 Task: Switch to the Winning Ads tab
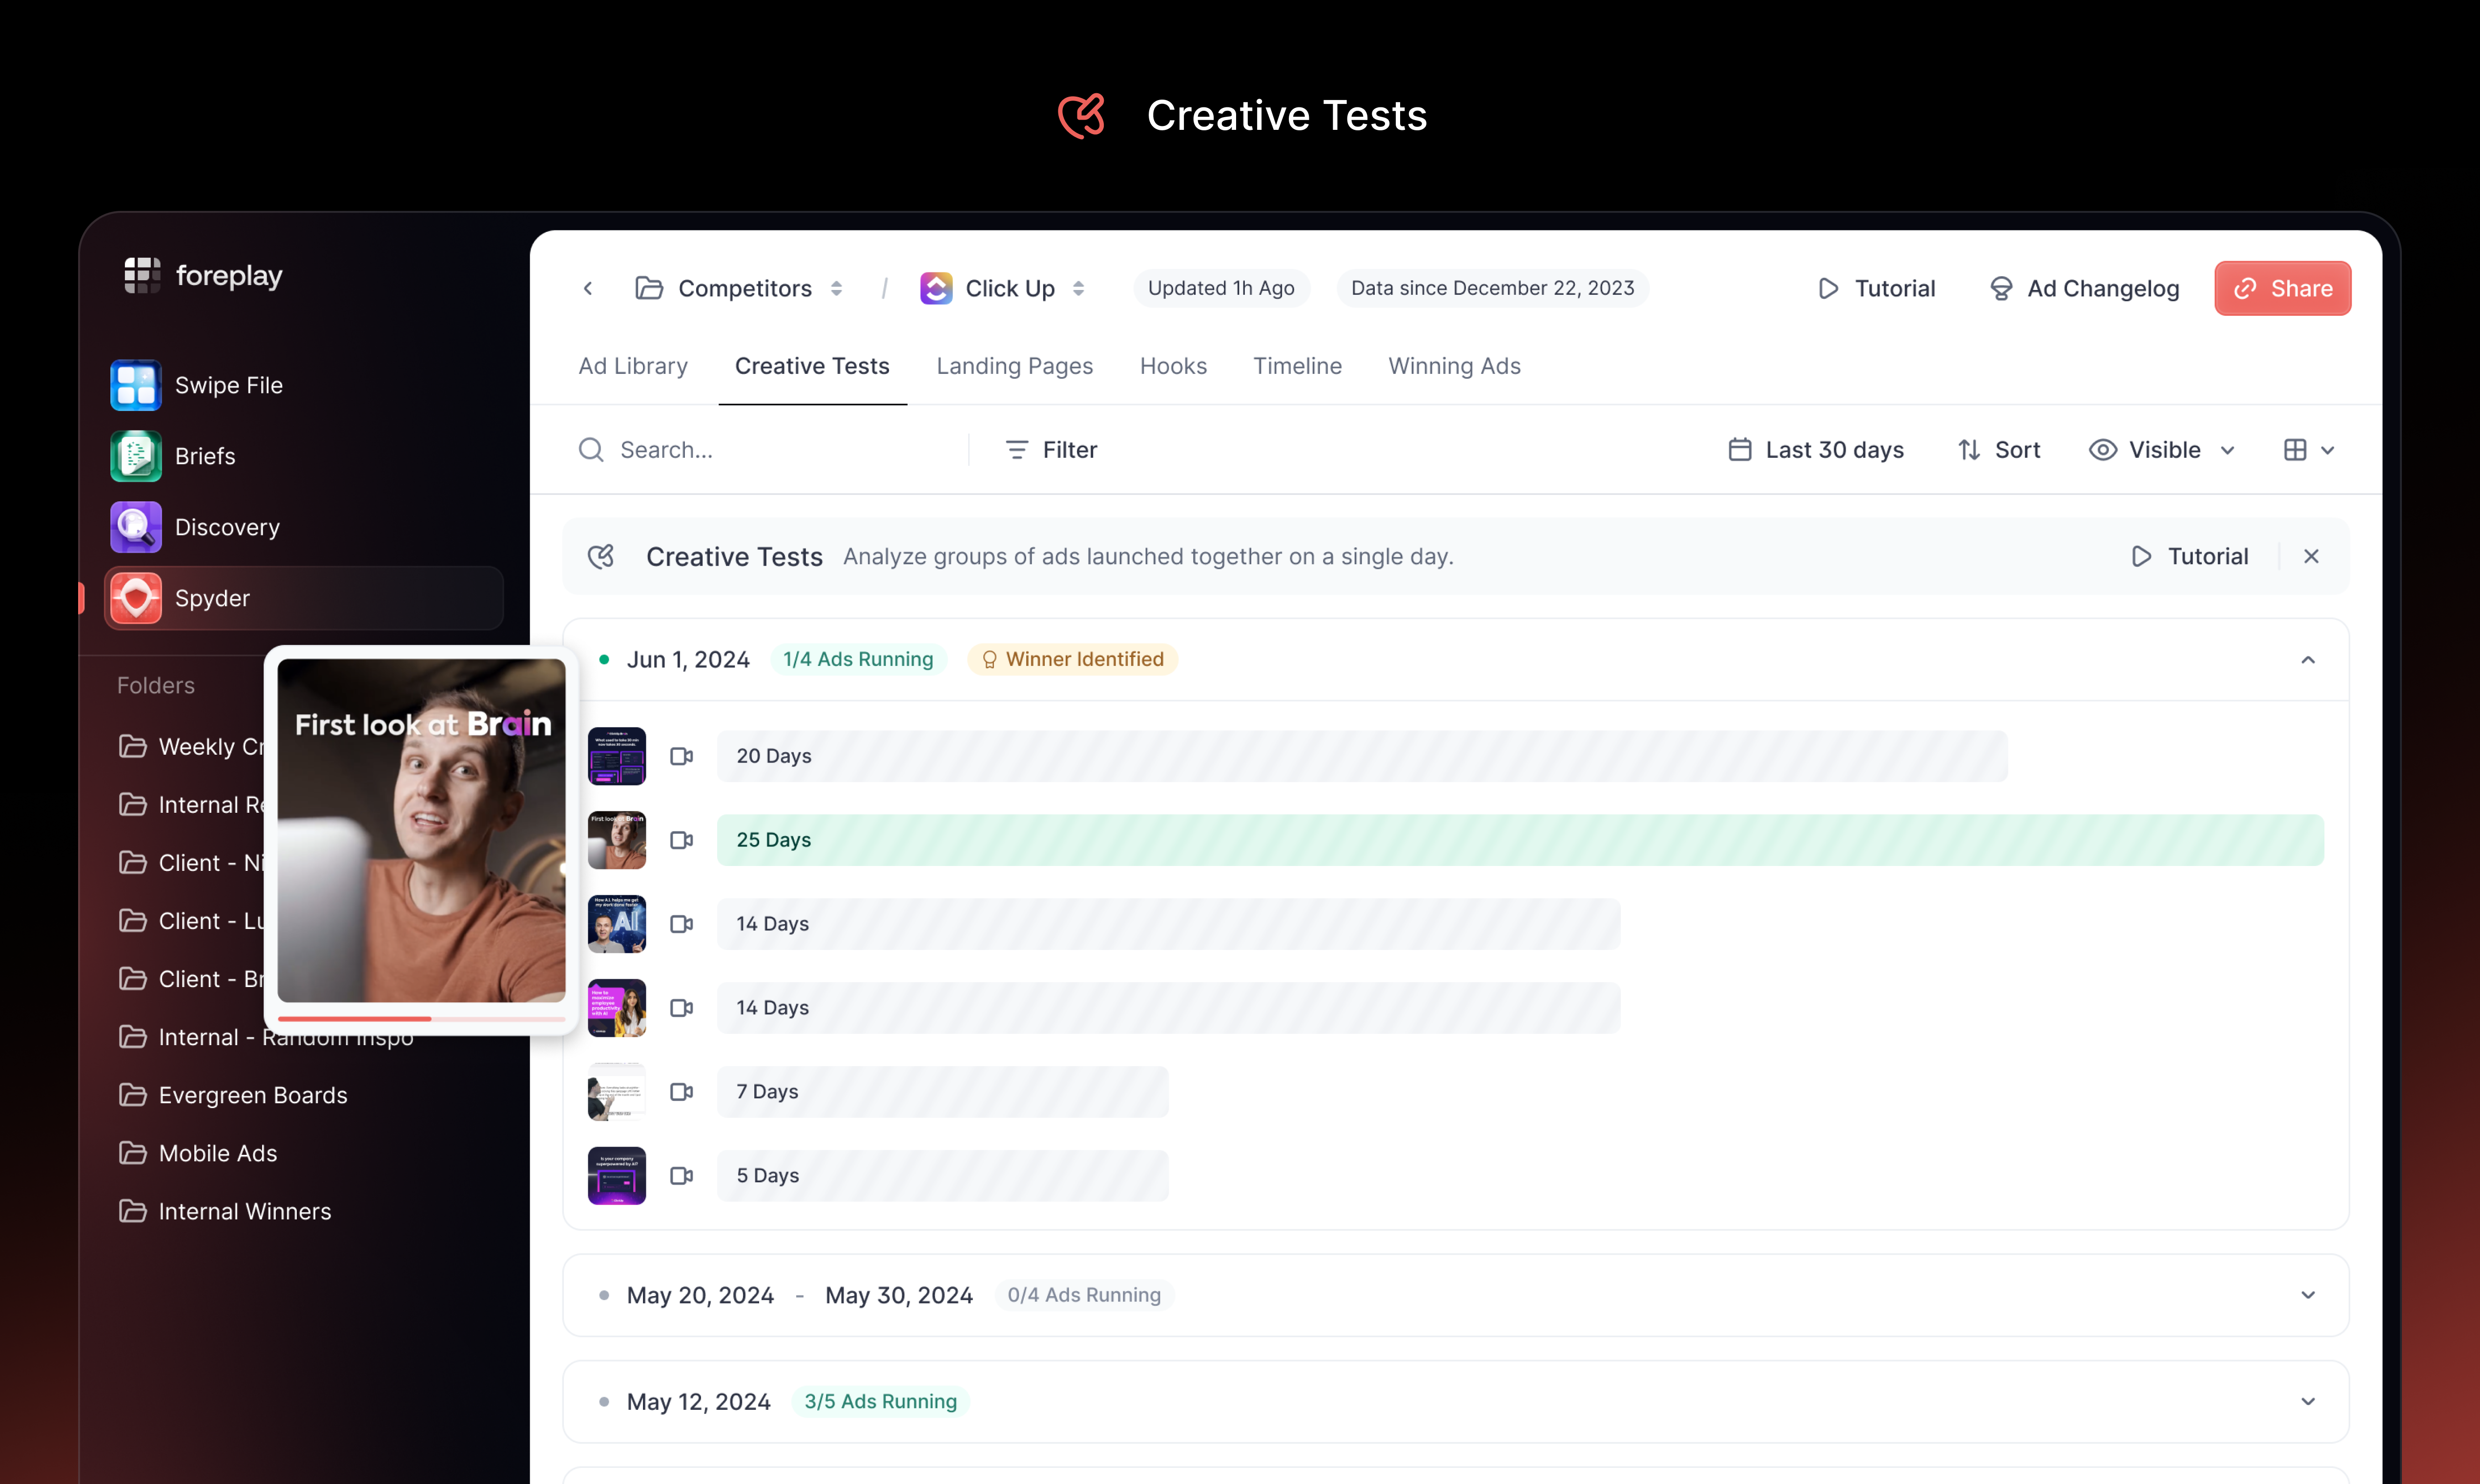(1454, 366)
